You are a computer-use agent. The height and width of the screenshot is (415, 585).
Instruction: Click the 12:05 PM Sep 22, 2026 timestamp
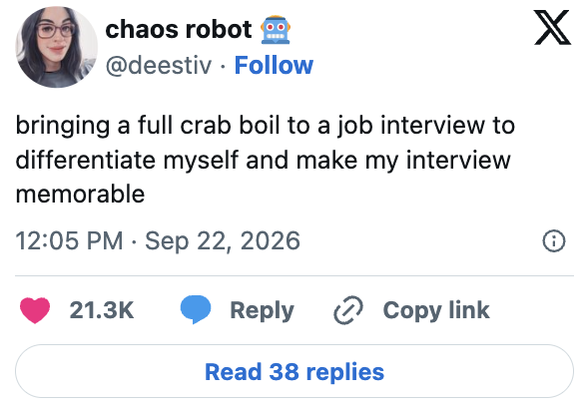point(158,240)
